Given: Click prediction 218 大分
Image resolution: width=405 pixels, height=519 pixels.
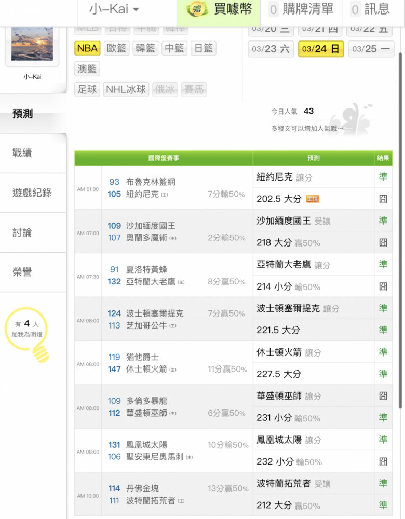Looking at the screenshot, I should pos(274,242).
